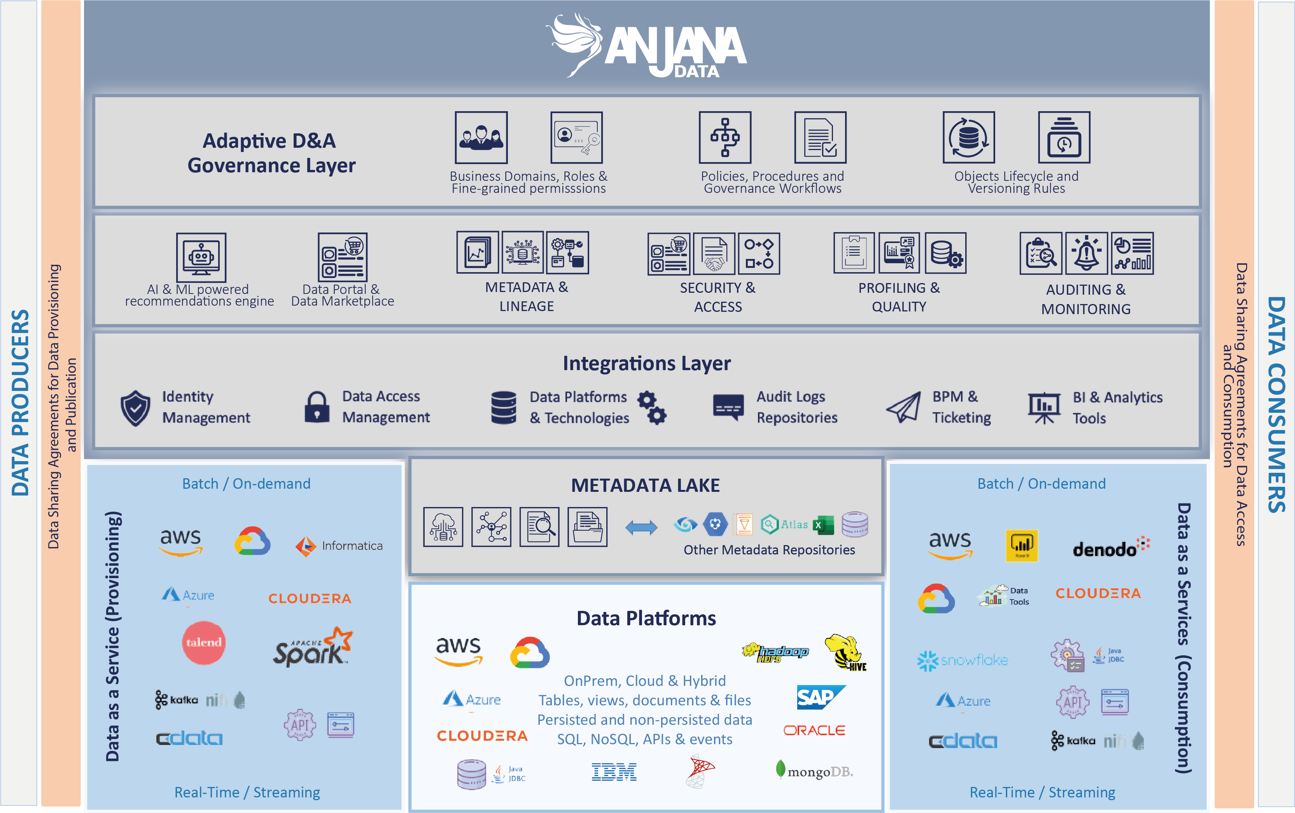
Task: Click the AI robot recommendations engine icon
Action: point(201,257)
